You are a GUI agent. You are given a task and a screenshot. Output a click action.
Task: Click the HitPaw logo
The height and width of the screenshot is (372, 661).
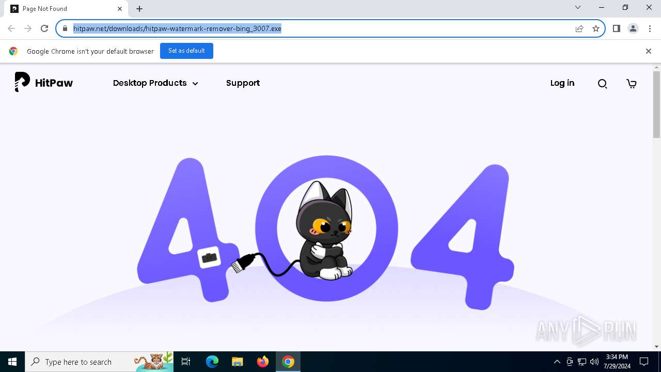click(44, 83)
